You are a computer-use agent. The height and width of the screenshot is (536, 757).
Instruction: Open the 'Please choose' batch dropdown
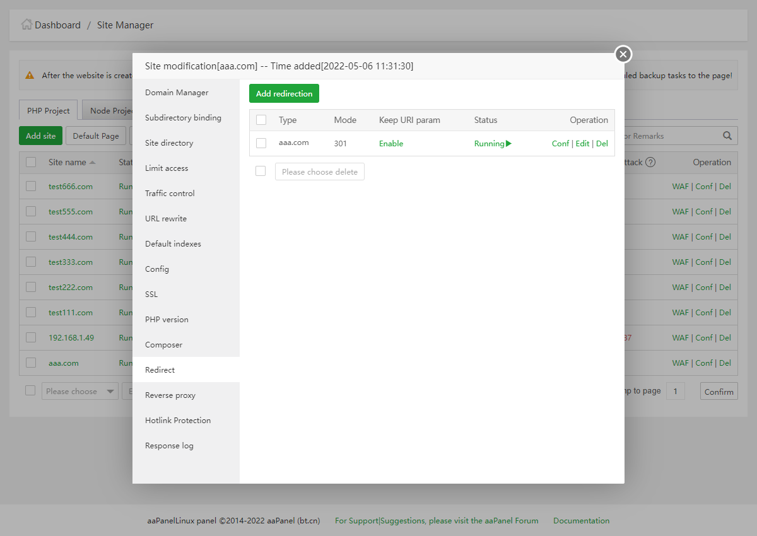pos(80,391)
